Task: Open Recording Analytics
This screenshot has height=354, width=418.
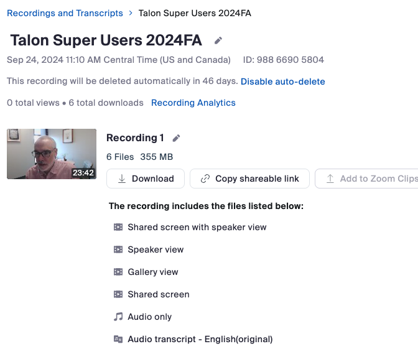Action: tap(193, 103)
